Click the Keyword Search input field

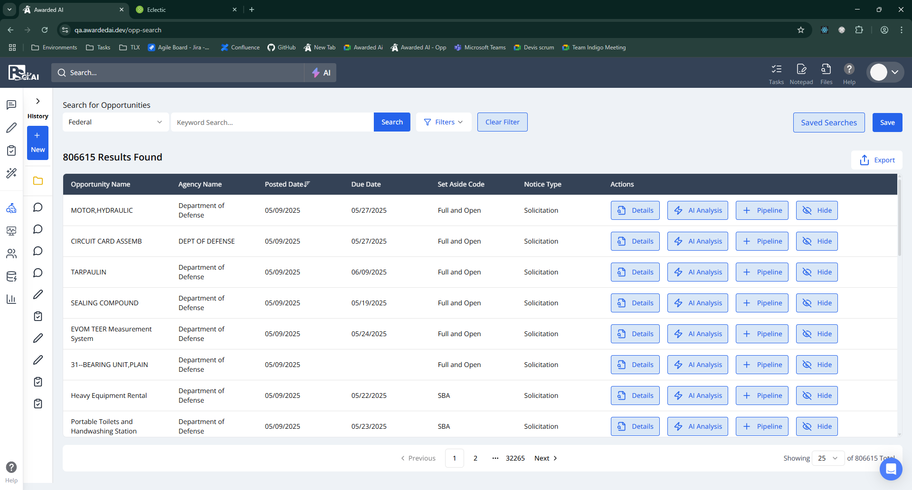coord(272,122)
